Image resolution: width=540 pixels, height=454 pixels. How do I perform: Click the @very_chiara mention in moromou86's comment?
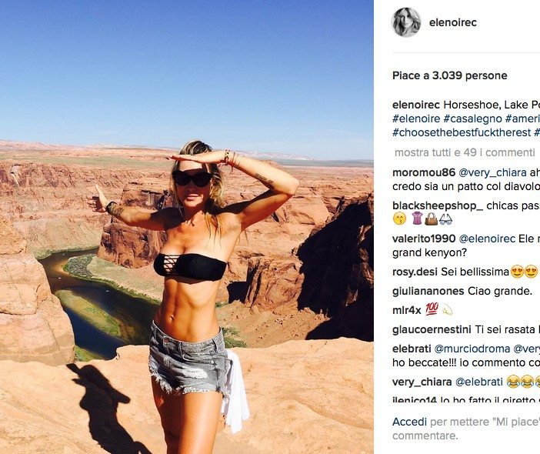point(492,172)
